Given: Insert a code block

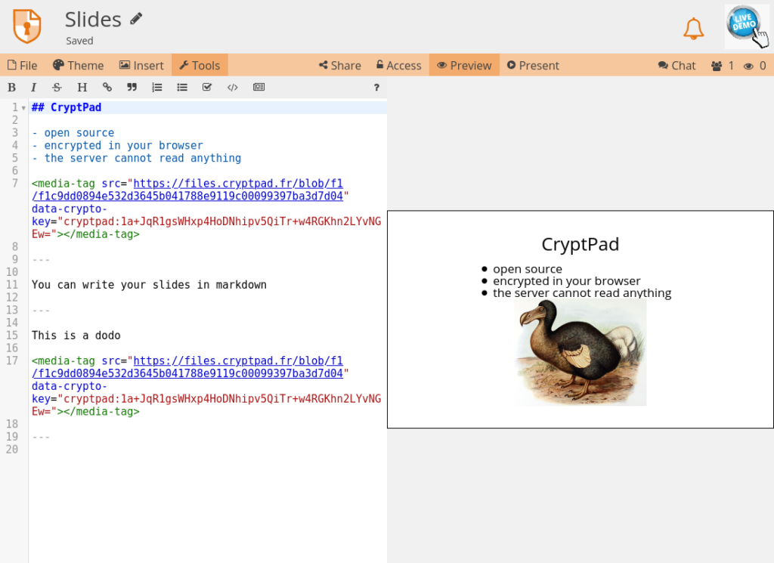Looking at the screenshot, I should pyautogui.click(x=233, y=88).
